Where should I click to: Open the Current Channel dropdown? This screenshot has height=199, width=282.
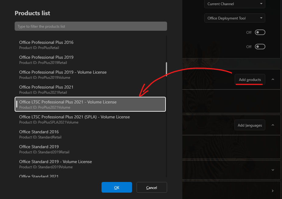[x=234, y=4]
